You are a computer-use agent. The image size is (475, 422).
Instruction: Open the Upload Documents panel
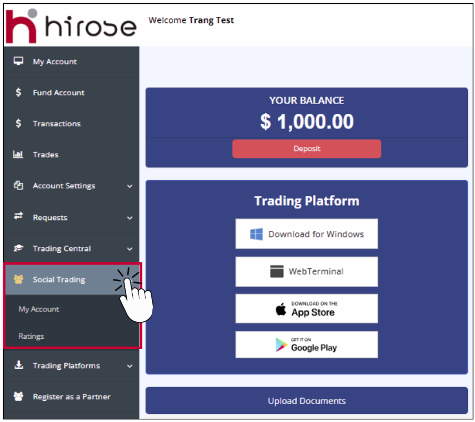(306, 401)
